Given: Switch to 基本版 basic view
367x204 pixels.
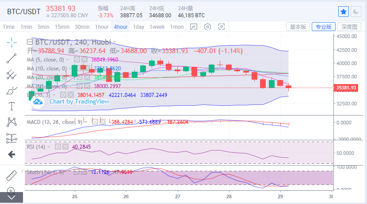Looking at the screenshot, I should [298, 27].
